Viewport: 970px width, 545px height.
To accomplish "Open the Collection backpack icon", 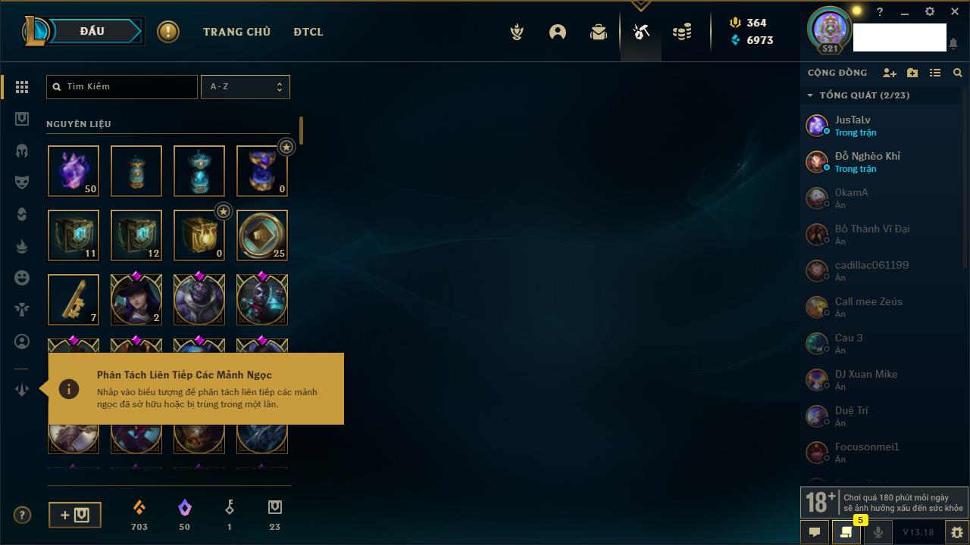I will click(x=599, y=32).
